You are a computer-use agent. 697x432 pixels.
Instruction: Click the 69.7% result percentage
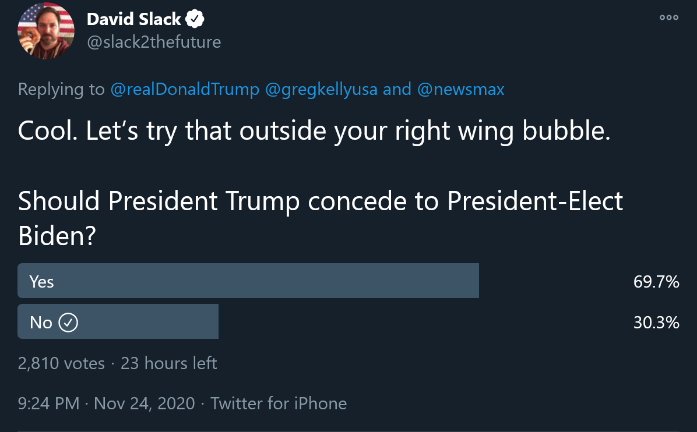pyautogui.click(x=656, y=281)
